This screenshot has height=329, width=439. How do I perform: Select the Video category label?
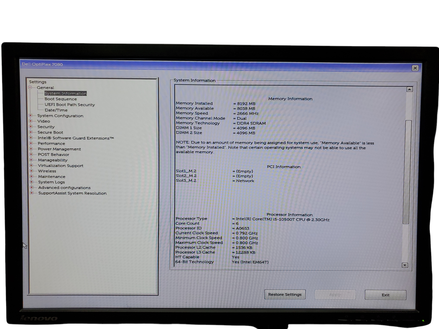(44, 121)
